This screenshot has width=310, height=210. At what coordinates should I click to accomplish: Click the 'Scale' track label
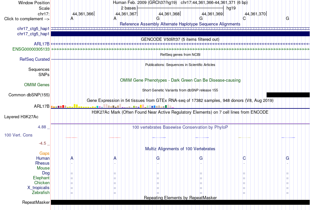click(44, 8)
